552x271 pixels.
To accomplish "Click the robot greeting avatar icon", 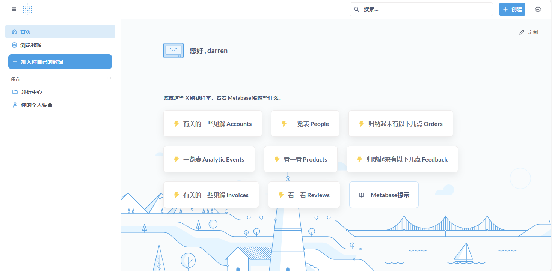I will tap(173, 51).
